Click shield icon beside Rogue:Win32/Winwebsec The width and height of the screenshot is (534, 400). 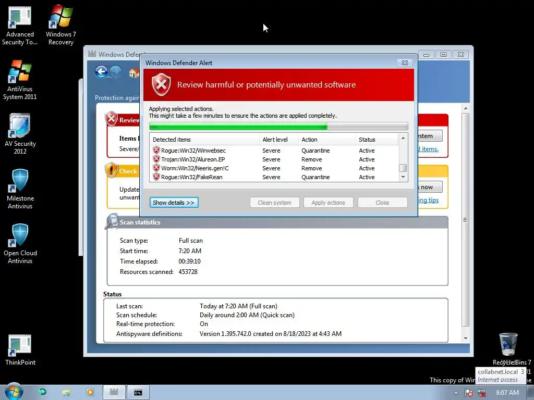[x=156, y=150]
